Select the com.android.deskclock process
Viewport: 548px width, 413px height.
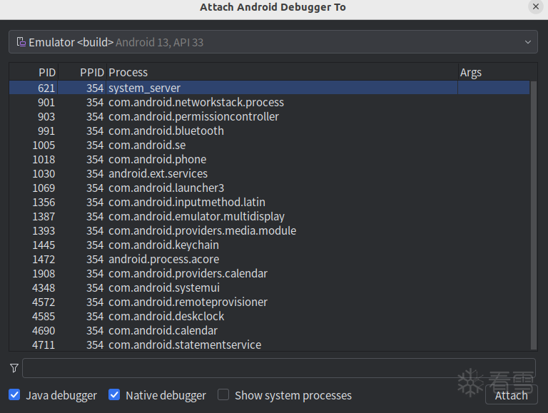click(x=166, y=316)
